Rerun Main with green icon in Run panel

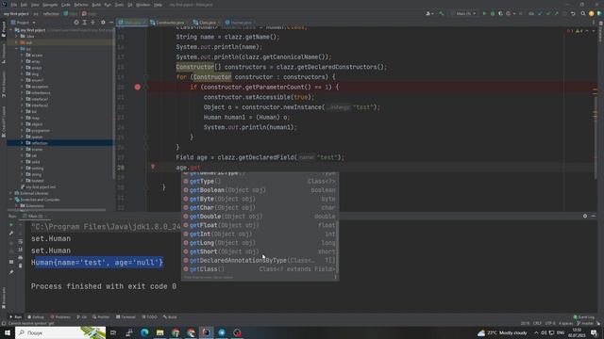tap(11, 225)
